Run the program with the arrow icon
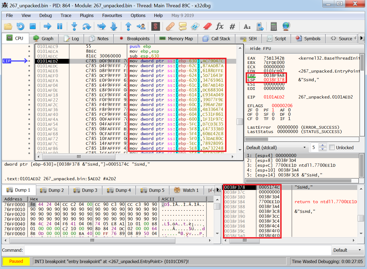 tap(47, 26)
